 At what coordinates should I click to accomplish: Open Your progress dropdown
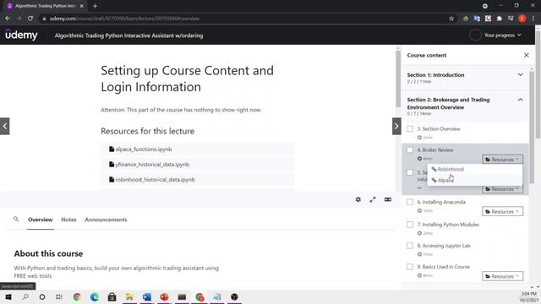pos(502,35)
